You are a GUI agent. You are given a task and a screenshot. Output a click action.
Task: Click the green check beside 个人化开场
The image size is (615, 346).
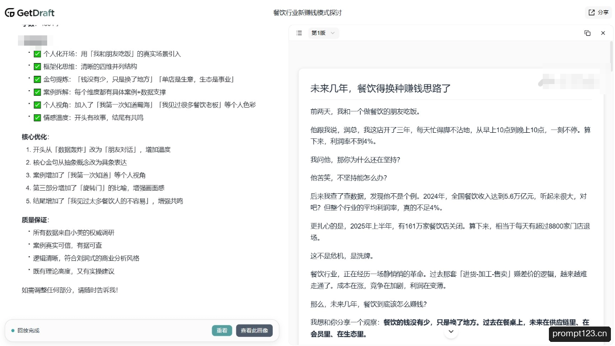point(37,54)
